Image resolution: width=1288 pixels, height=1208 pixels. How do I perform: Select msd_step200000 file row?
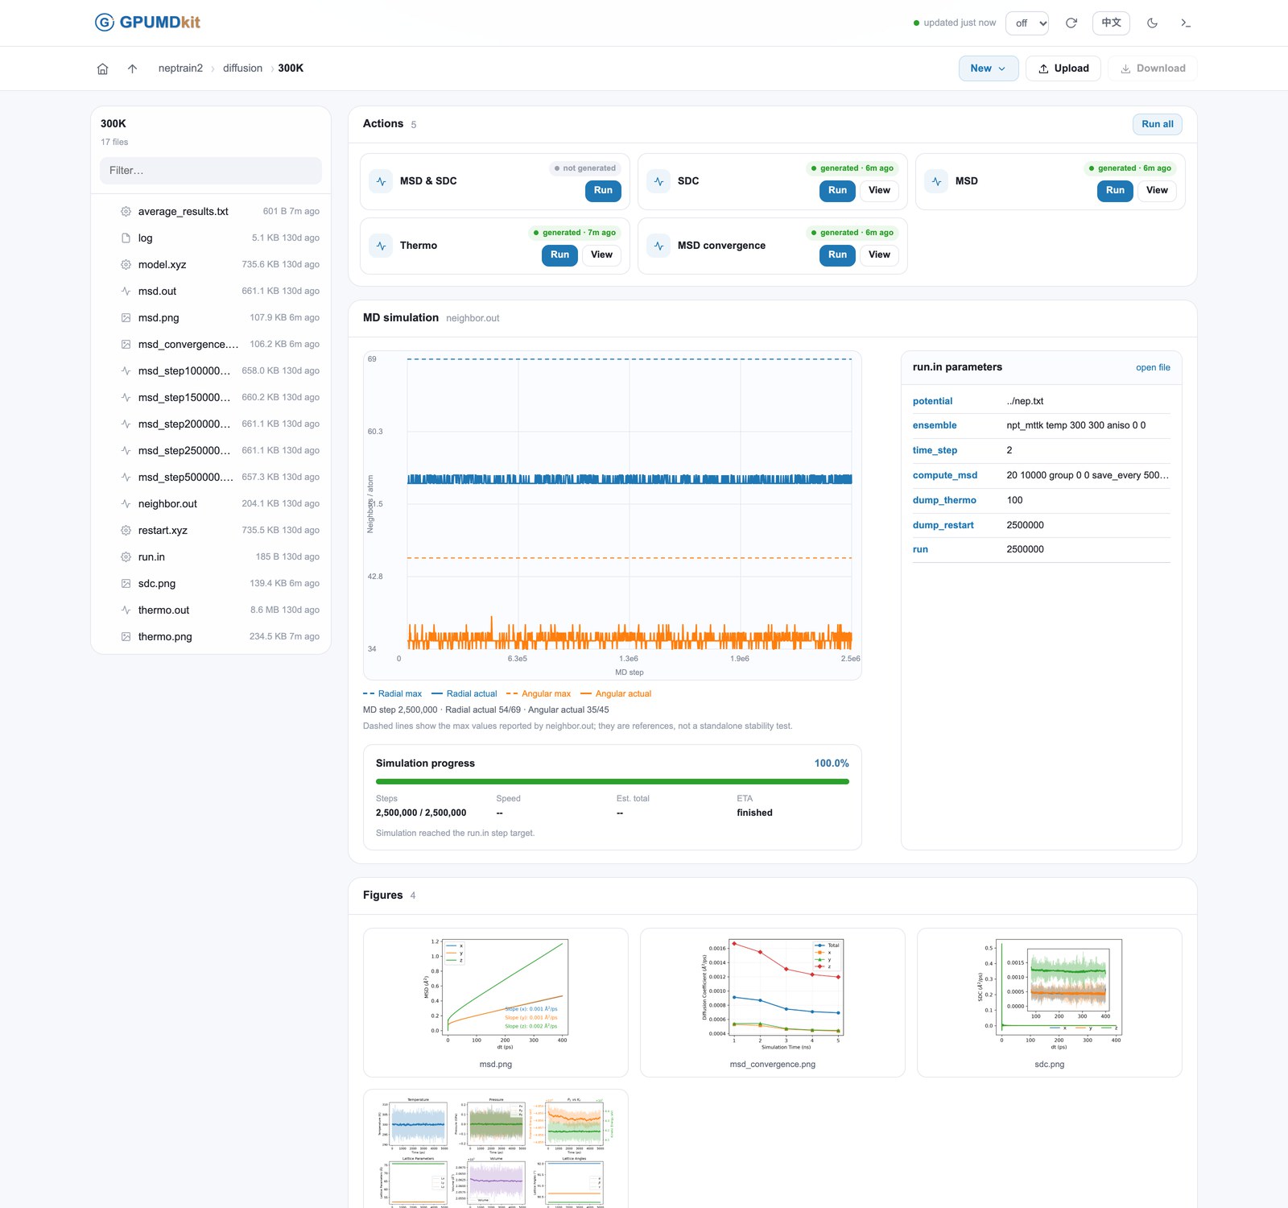211,424
